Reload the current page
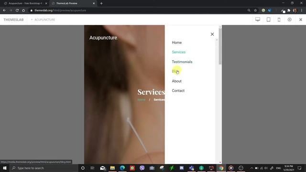The image size is (306, 172). (x=17, y=11)
